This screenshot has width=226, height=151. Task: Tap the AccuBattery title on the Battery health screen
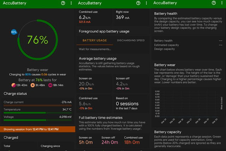pos(165,3)
